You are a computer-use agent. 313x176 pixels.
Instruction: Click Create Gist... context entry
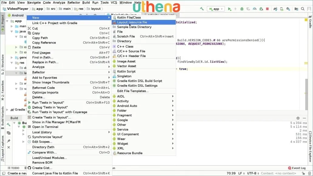pyautogui.click(x=69, y=168)
